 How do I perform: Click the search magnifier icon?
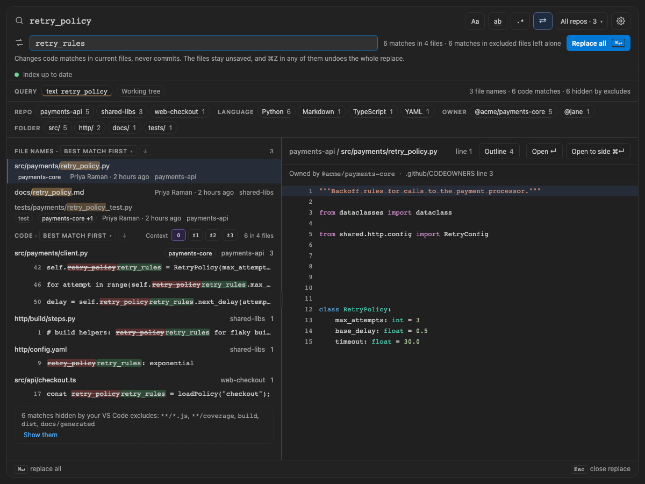[19, 21]
